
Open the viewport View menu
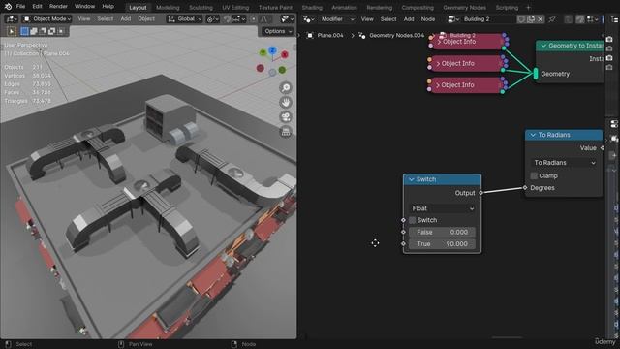pyautogui.click(x=84, y=19)
